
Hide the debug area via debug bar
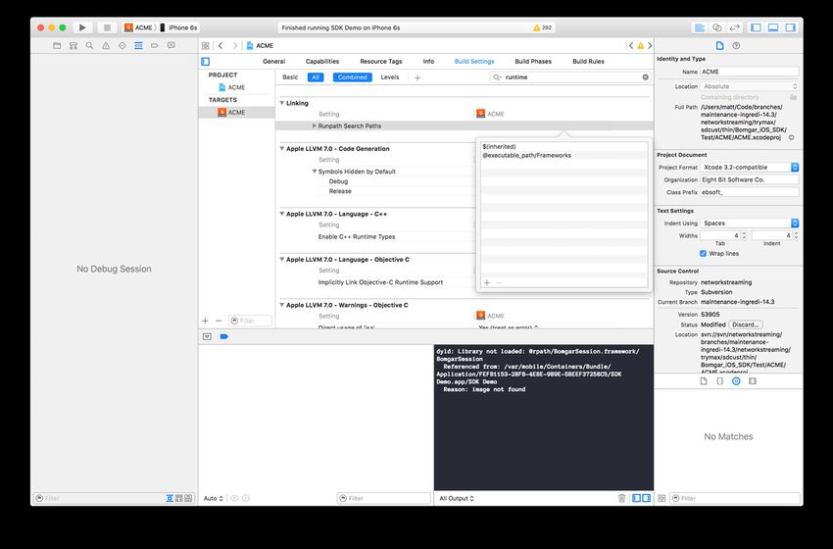(x=207, y=336)
